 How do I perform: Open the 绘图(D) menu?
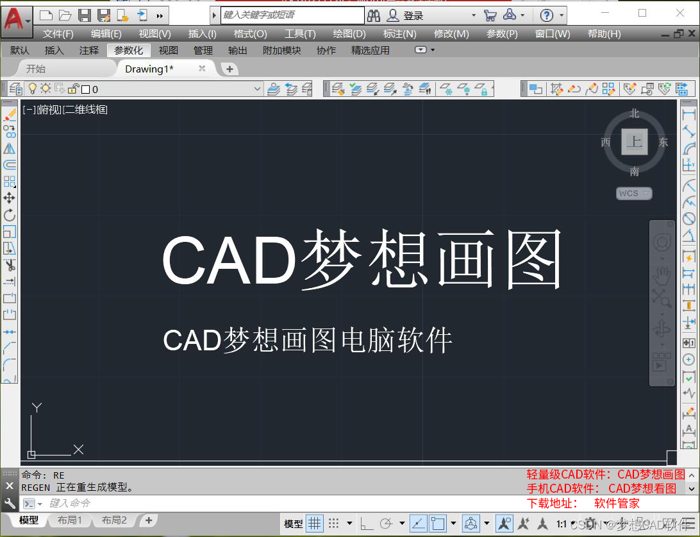point(349,34)
